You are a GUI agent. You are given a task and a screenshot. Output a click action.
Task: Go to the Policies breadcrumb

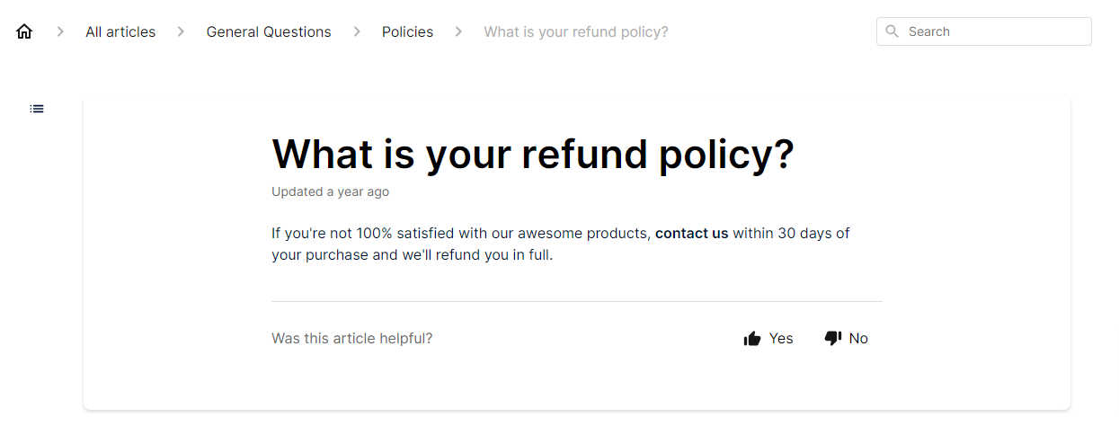click(x=407, y=31)
